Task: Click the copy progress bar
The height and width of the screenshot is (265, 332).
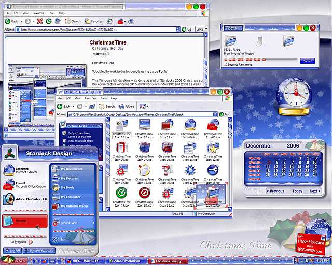Action: coord(261,60)
